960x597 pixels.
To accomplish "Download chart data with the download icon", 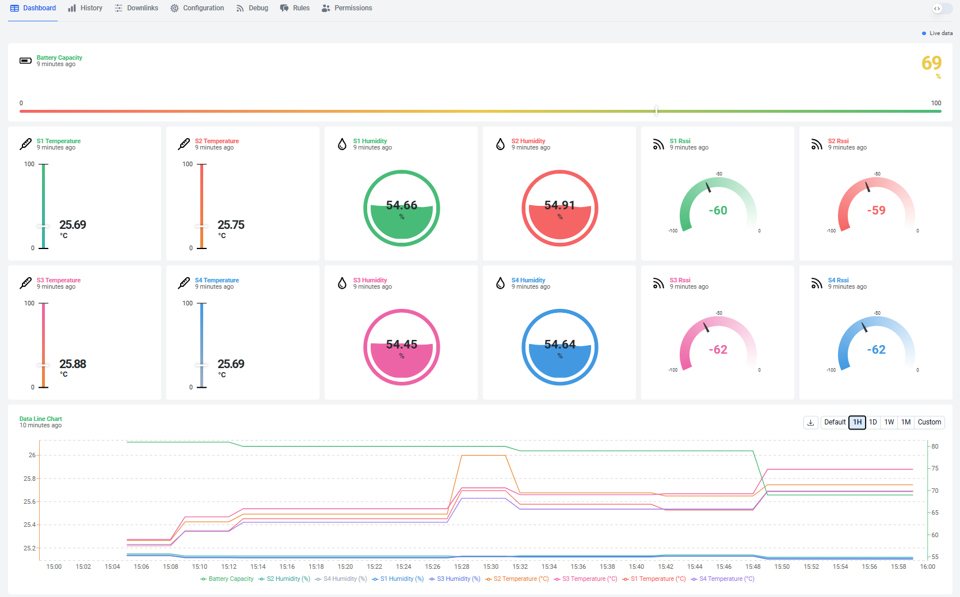I will point(810,422).
